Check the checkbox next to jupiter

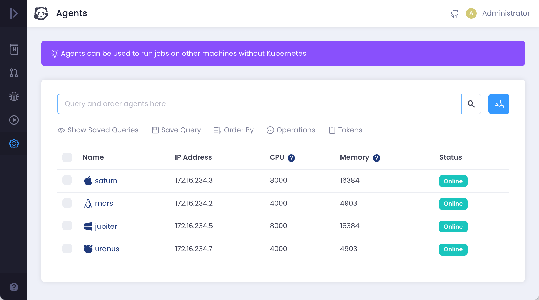pyautogui.click(x=67, y=226)
